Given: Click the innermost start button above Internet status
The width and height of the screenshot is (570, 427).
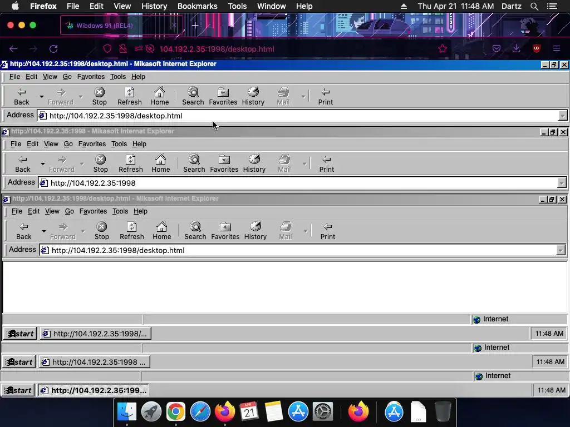Looking at the screenshot, I should tap(21, 334).
